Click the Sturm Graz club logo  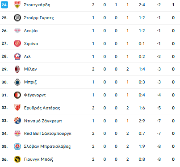tap(17, 18)
